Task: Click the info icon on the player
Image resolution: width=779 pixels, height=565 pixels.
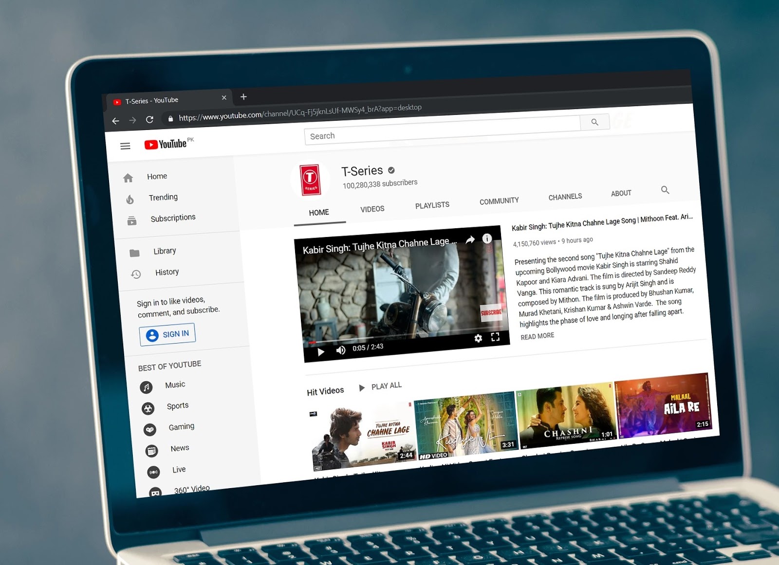Action: pos(487,238)
